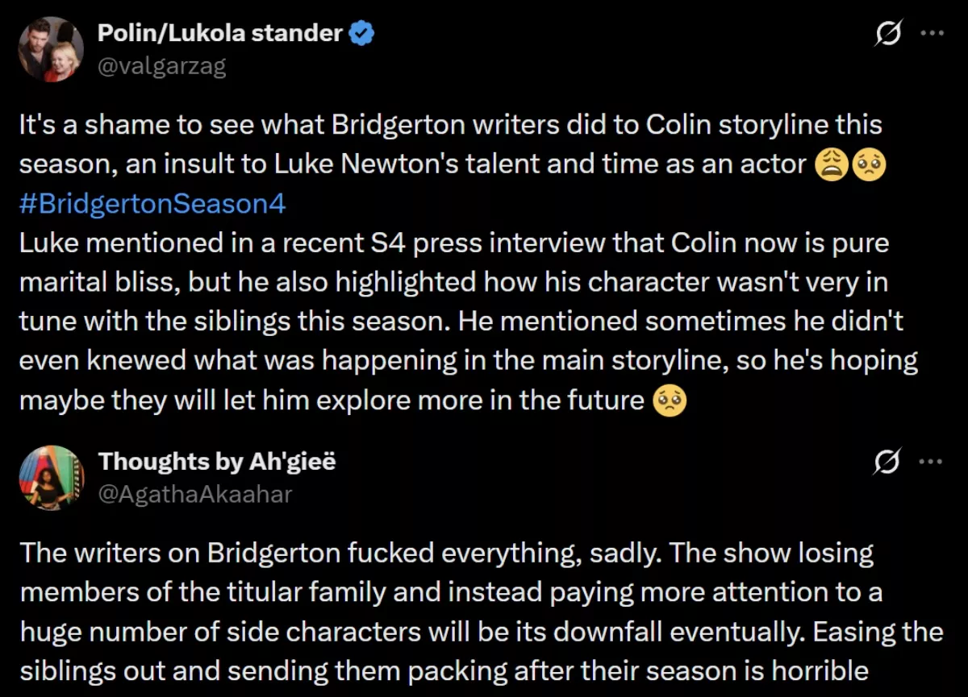Screen dimensions: 968x697
Task: Open the Polin/Lukola stander display name
Action: click(x=219, y=34)
